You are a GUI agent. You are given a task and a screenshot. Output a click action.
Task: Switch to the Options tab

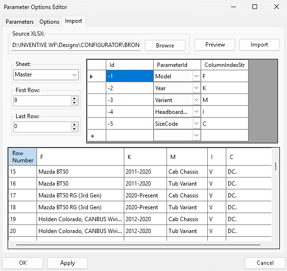(x=49, y=22)
